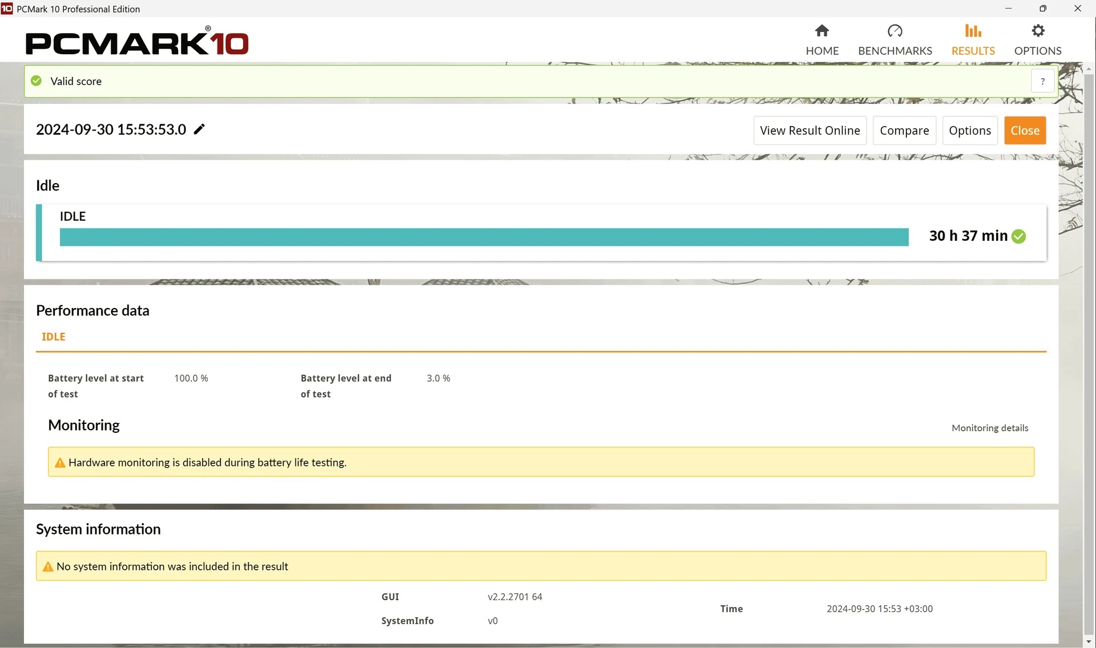Select the Results bar chart icon
The image size is (1096, 648).
[973, 31]
